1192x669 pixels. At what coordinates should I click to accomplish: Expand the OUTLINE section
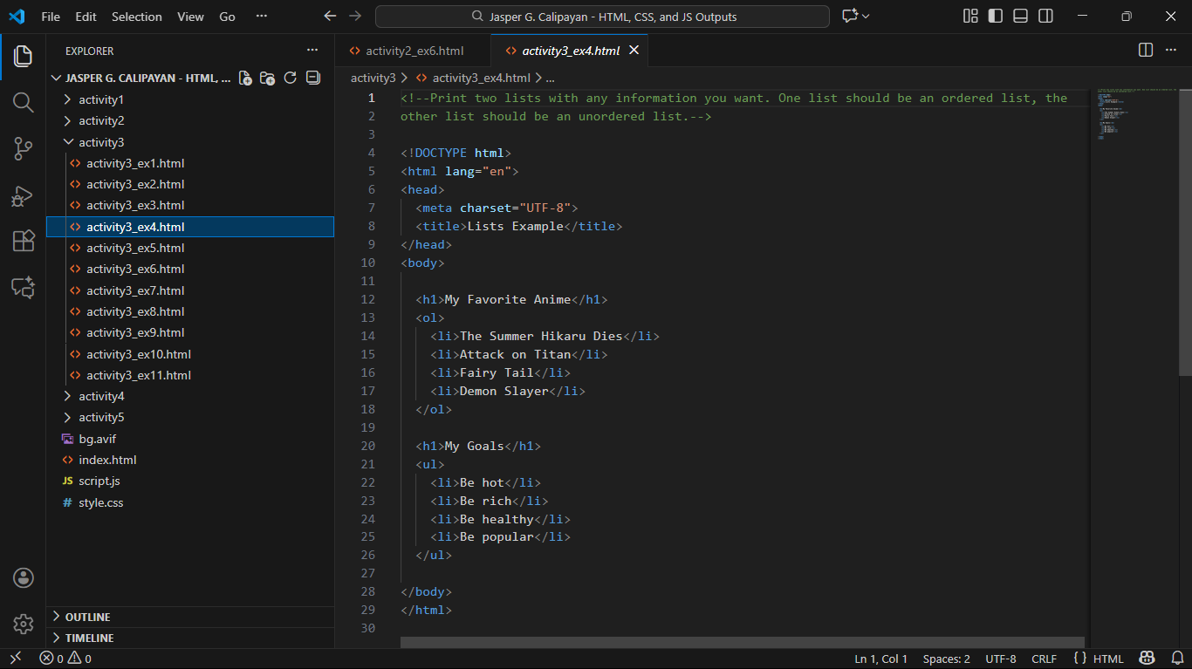(x=87, y=617)
